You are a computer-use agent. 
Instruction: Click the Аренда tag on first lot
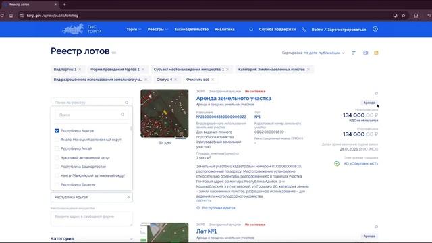point(369,103)
